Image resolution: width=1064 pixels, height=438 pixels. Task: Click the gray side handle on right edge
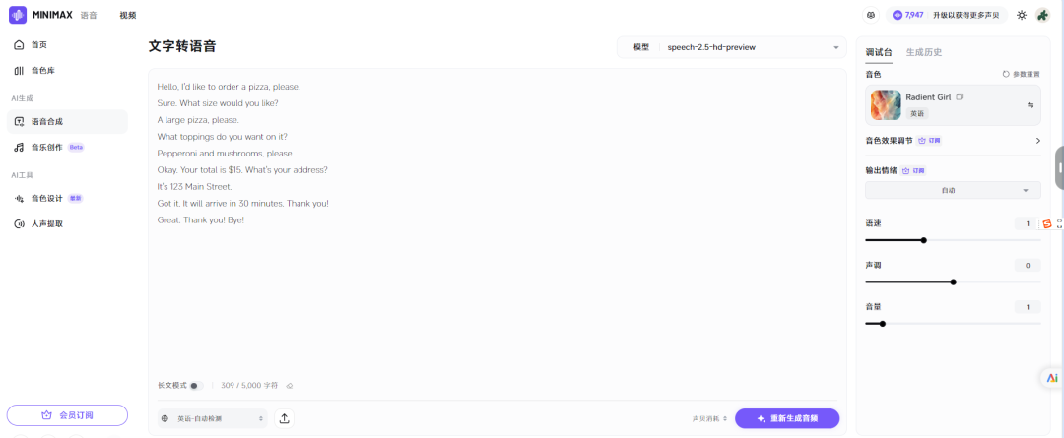click(x=1059, y=167)
